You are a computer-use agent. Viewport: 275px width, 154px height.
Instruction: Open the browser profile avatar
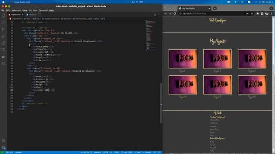[x=267, y=13]
